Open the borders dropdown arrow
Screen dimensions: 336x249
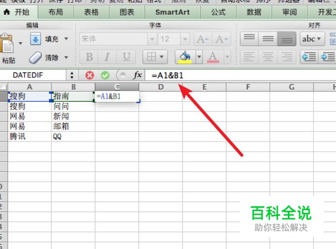tap(162, 57)
